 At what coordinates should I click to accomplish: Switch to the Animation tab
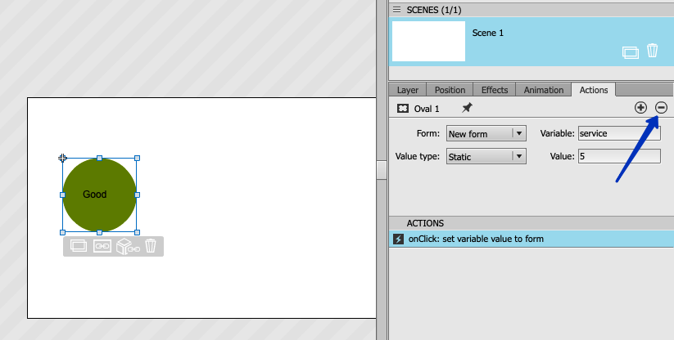point(543,90)
